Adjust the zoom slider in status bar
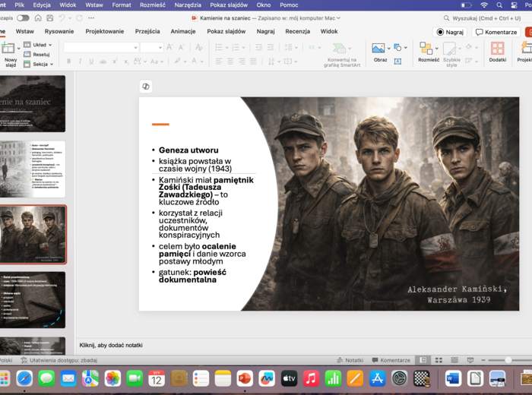 (x=508, y=360)
